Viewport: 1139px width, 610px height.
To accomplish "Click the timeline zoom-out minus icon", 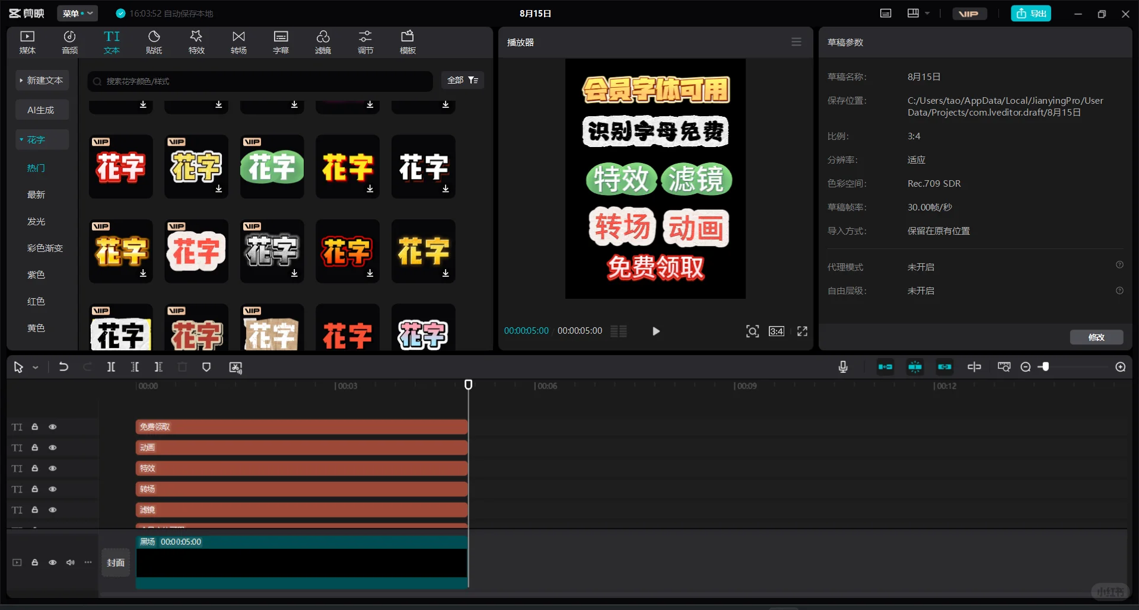I will [x=1025, y=367].
